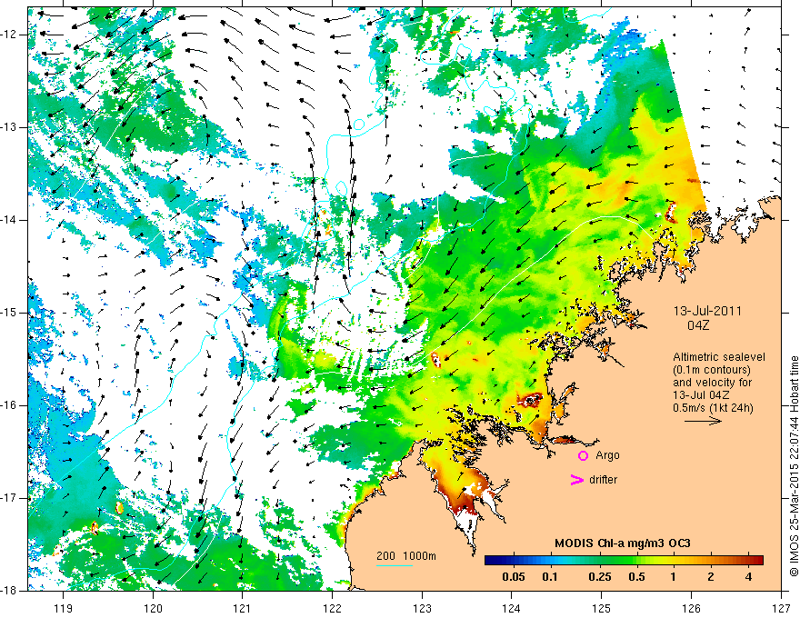The image size is (800, 618).
Task: Click the 0.05 colorbar tick label
Action: 514,577
